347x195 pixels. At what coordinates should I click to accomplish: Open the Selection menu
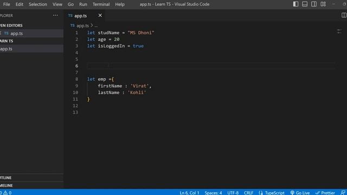[x=38, y=4]
